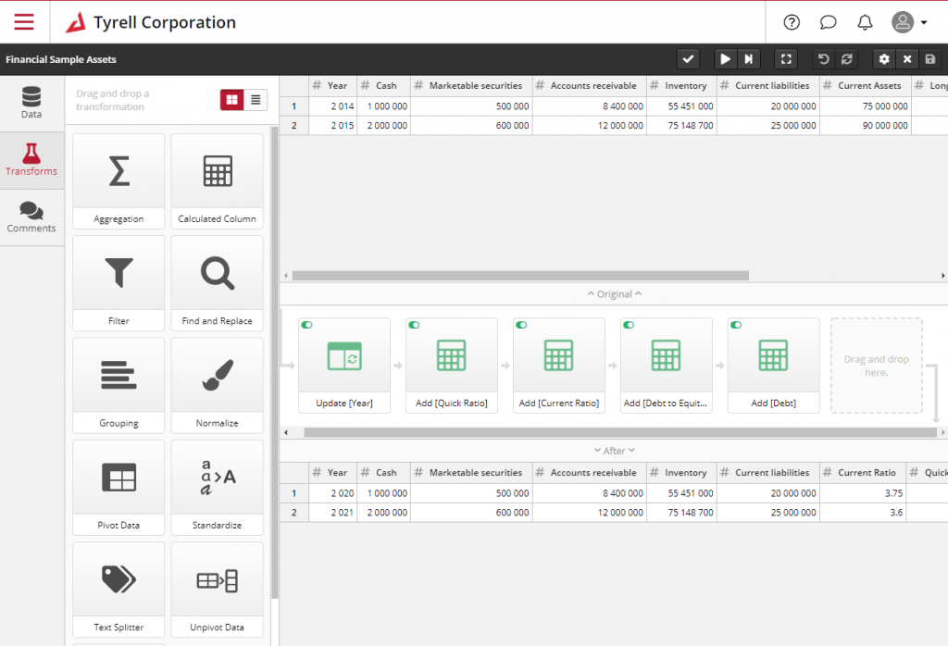Viewport: 948px width, 646px height.
Task: Save with the floppy disk icon
Action: click(x=930, y=59)
